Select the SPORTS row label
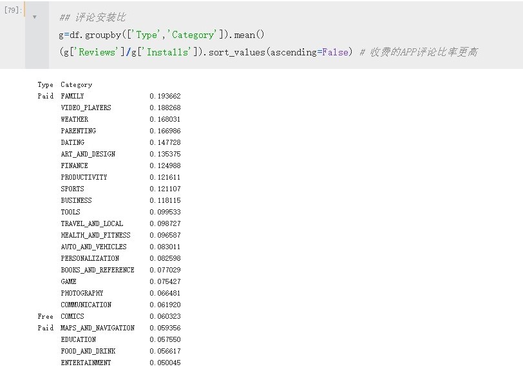The image size is (523, 369). (72, 189)
